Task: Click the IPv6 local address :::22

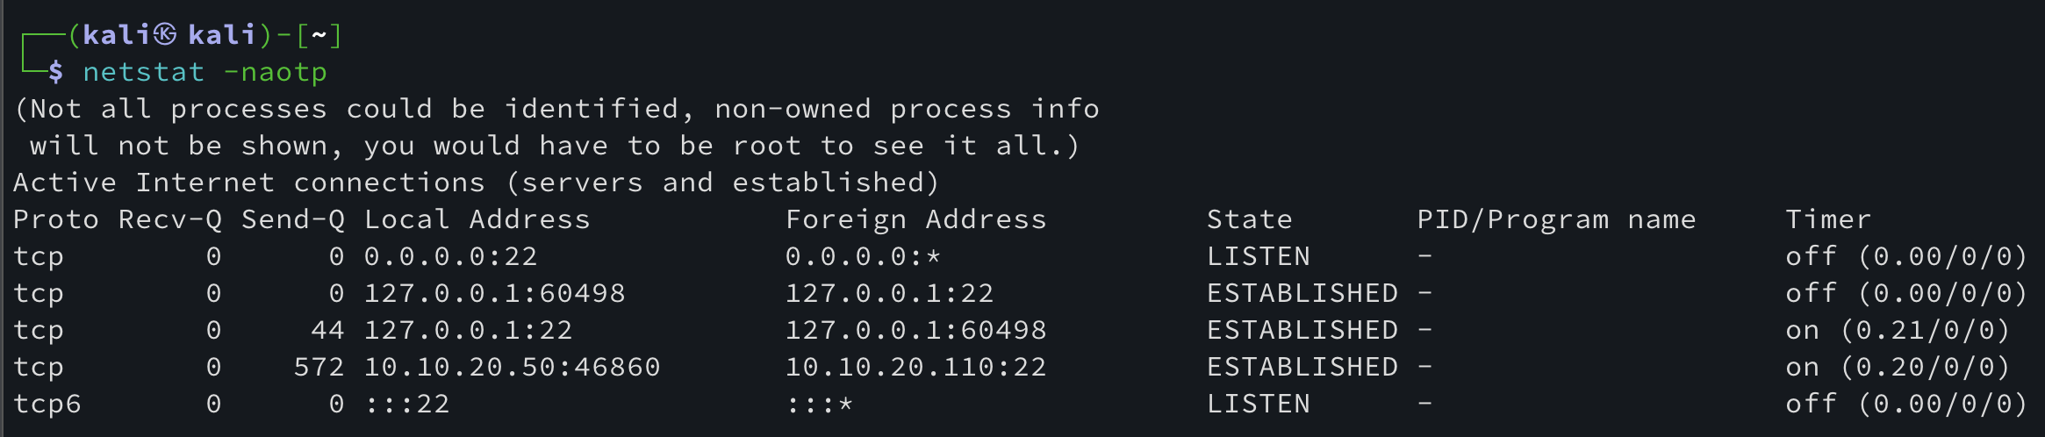Action: tap(406, 404)
